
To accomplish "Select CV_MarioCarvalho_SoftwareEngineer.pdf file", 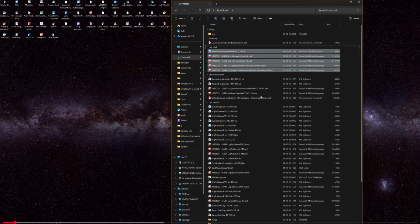I will pos(229,43).
